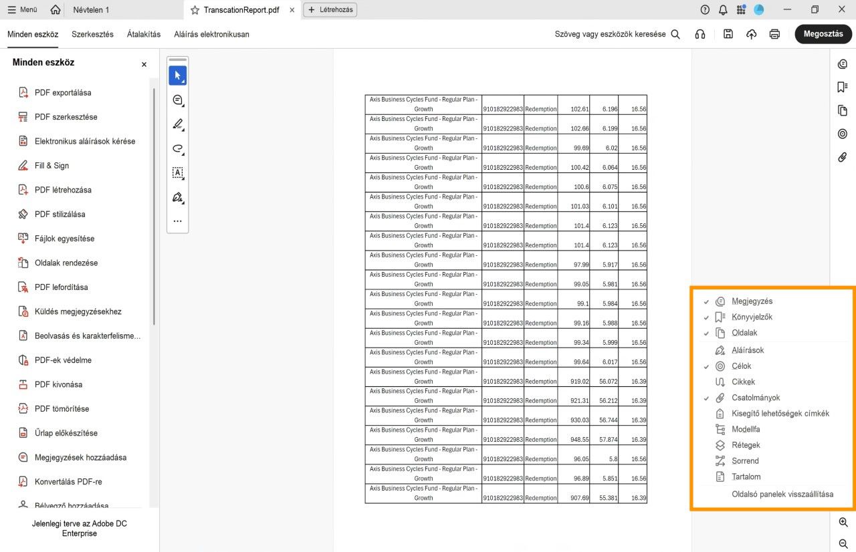Switch to the Névtelen 1 tab
Image resolution: width=856 pixels, height=552 pixels.
click(91, 10)
